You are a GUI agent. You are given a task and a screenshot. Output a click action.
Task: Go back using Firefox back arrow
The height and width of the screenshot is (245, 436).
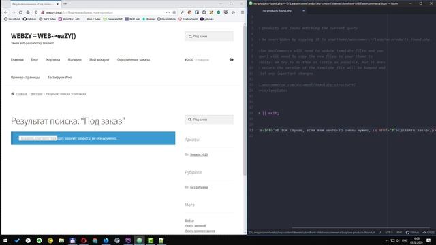pos(6,12)
